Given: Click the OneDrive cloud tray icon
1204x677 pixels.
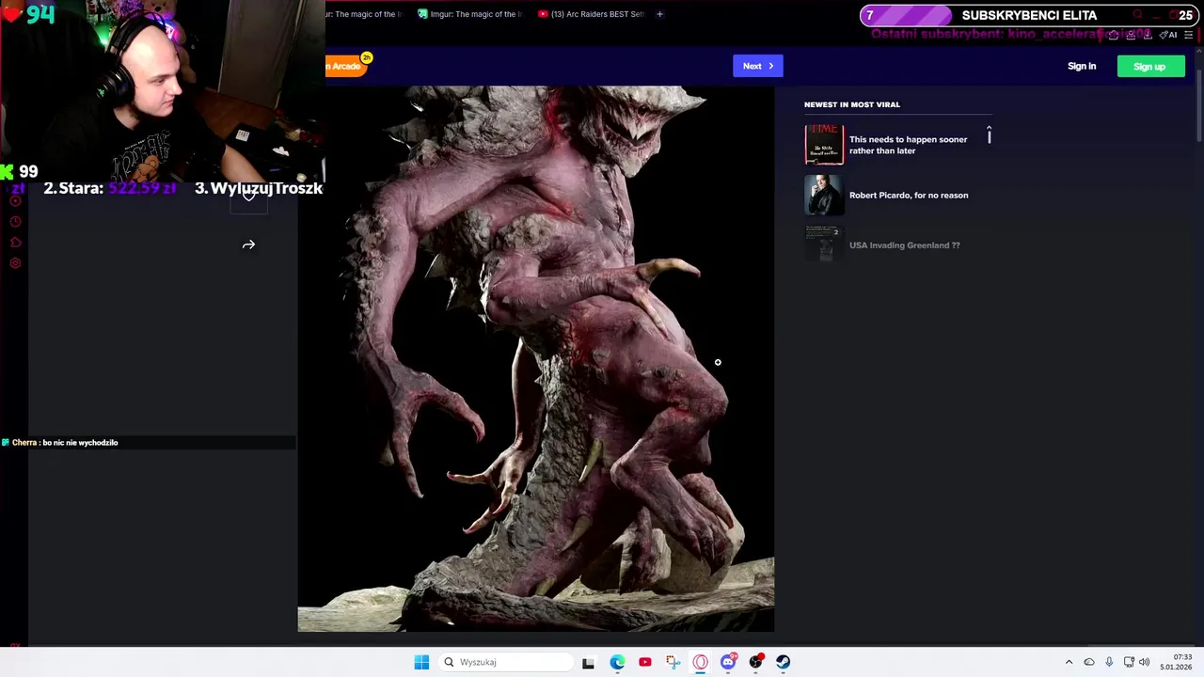Looking at the screenshot, I should pyautogui.click(x=1089, y=662).
